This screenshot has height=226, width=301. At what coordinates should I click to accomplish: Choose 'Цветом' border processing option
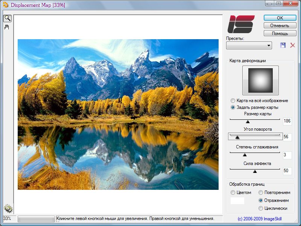pos(233,192)
